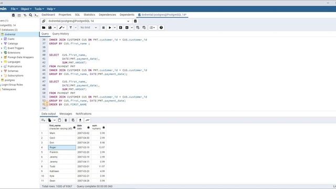Open the File menu
The width and height of the screenshot is (336, 189).
click(14, 9)
